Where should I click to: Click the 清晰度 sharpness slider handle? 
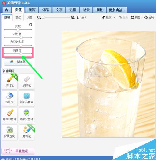(21, 53)
